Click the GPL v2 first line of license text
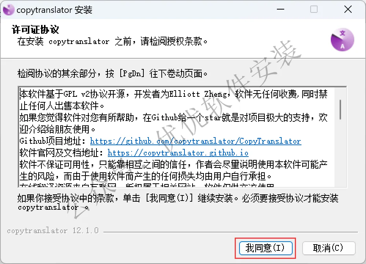 (173, 94)
